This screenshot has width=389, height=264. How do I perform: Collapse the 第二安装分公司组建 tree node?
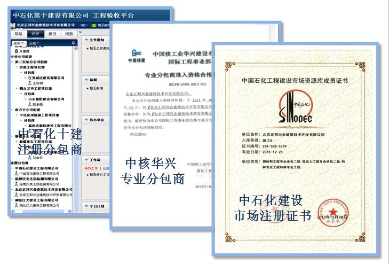[x=12, y=62]
